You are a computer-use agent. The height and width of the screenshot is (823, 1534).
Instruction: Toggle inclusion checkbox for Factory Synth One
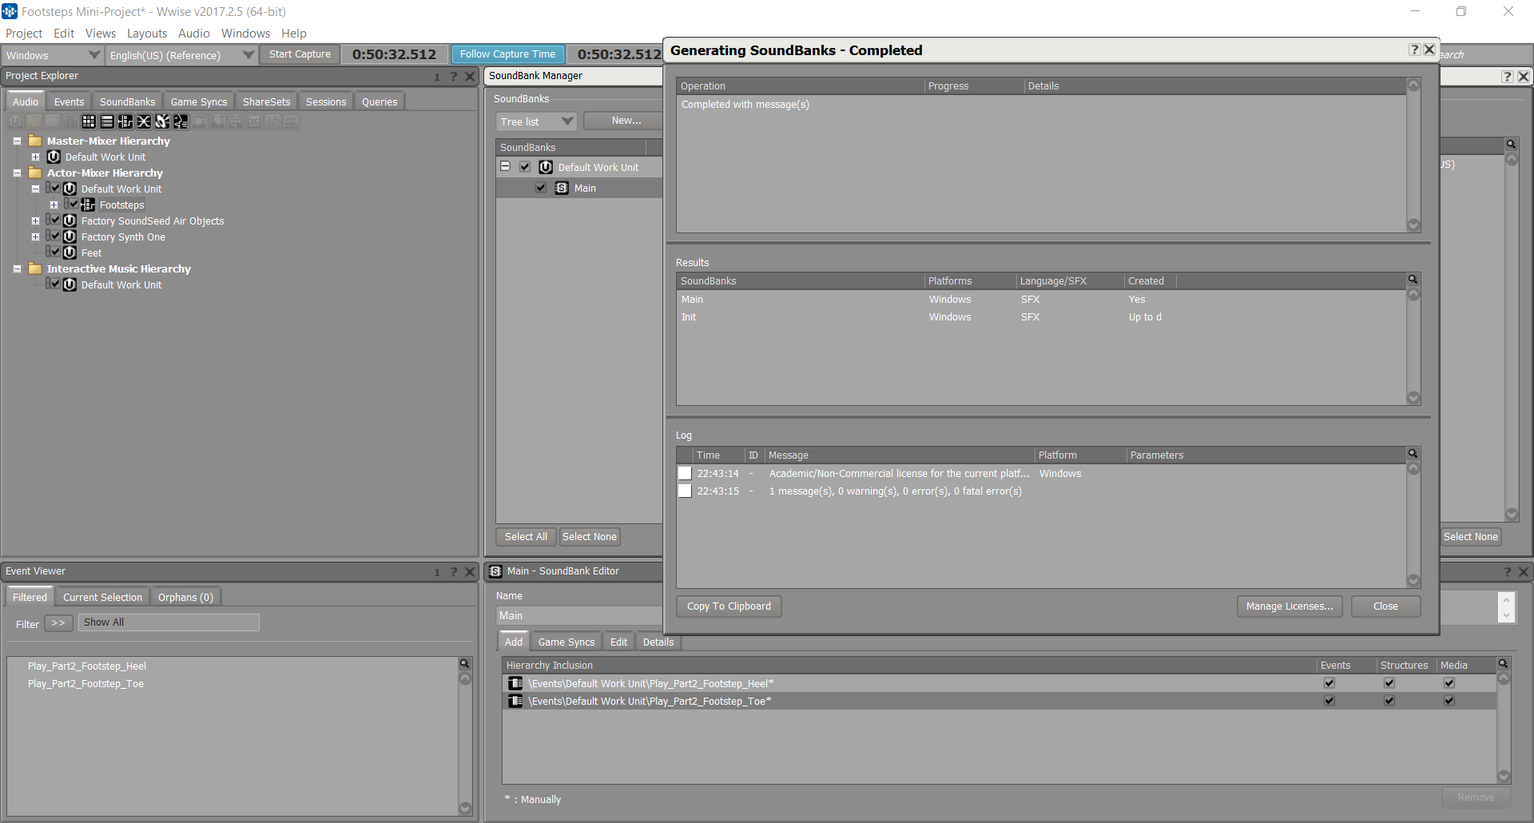[x=55, y=236]
